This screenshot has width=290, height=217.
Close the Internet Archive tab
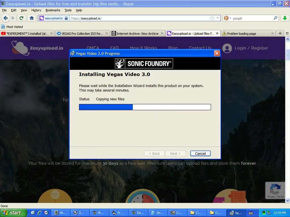pyautogui.click(x=162, y=33)
